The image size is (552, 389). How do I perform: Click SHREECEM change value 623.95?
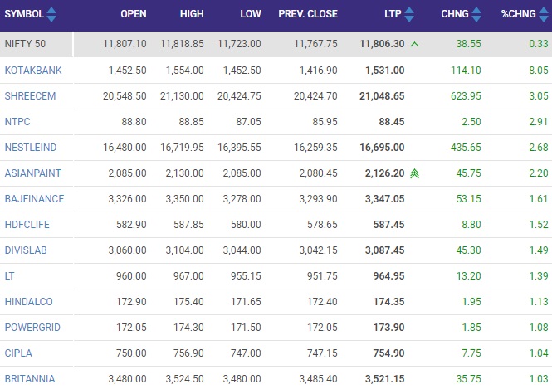tap(466, 96)
